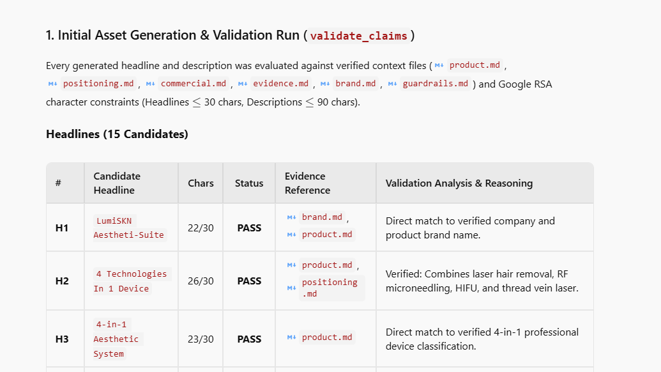Open brand.md reference in row H1

coord(322,217)
